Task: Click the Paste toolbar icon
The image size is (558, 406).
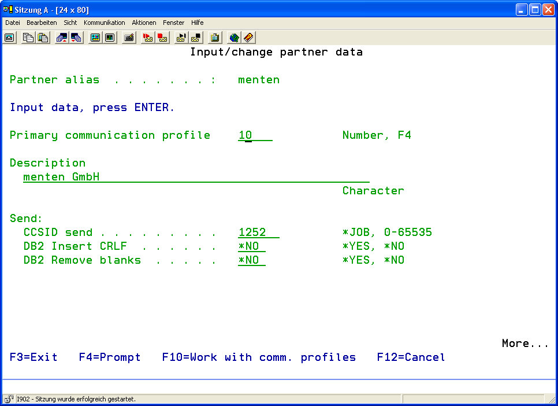Action: coord(43,38)
